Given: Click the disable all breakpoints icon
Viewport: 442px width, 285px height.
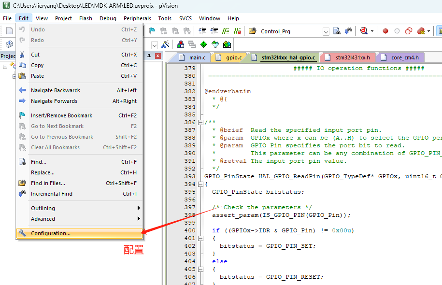Looking at the screenshot, I should pos(409,31).
